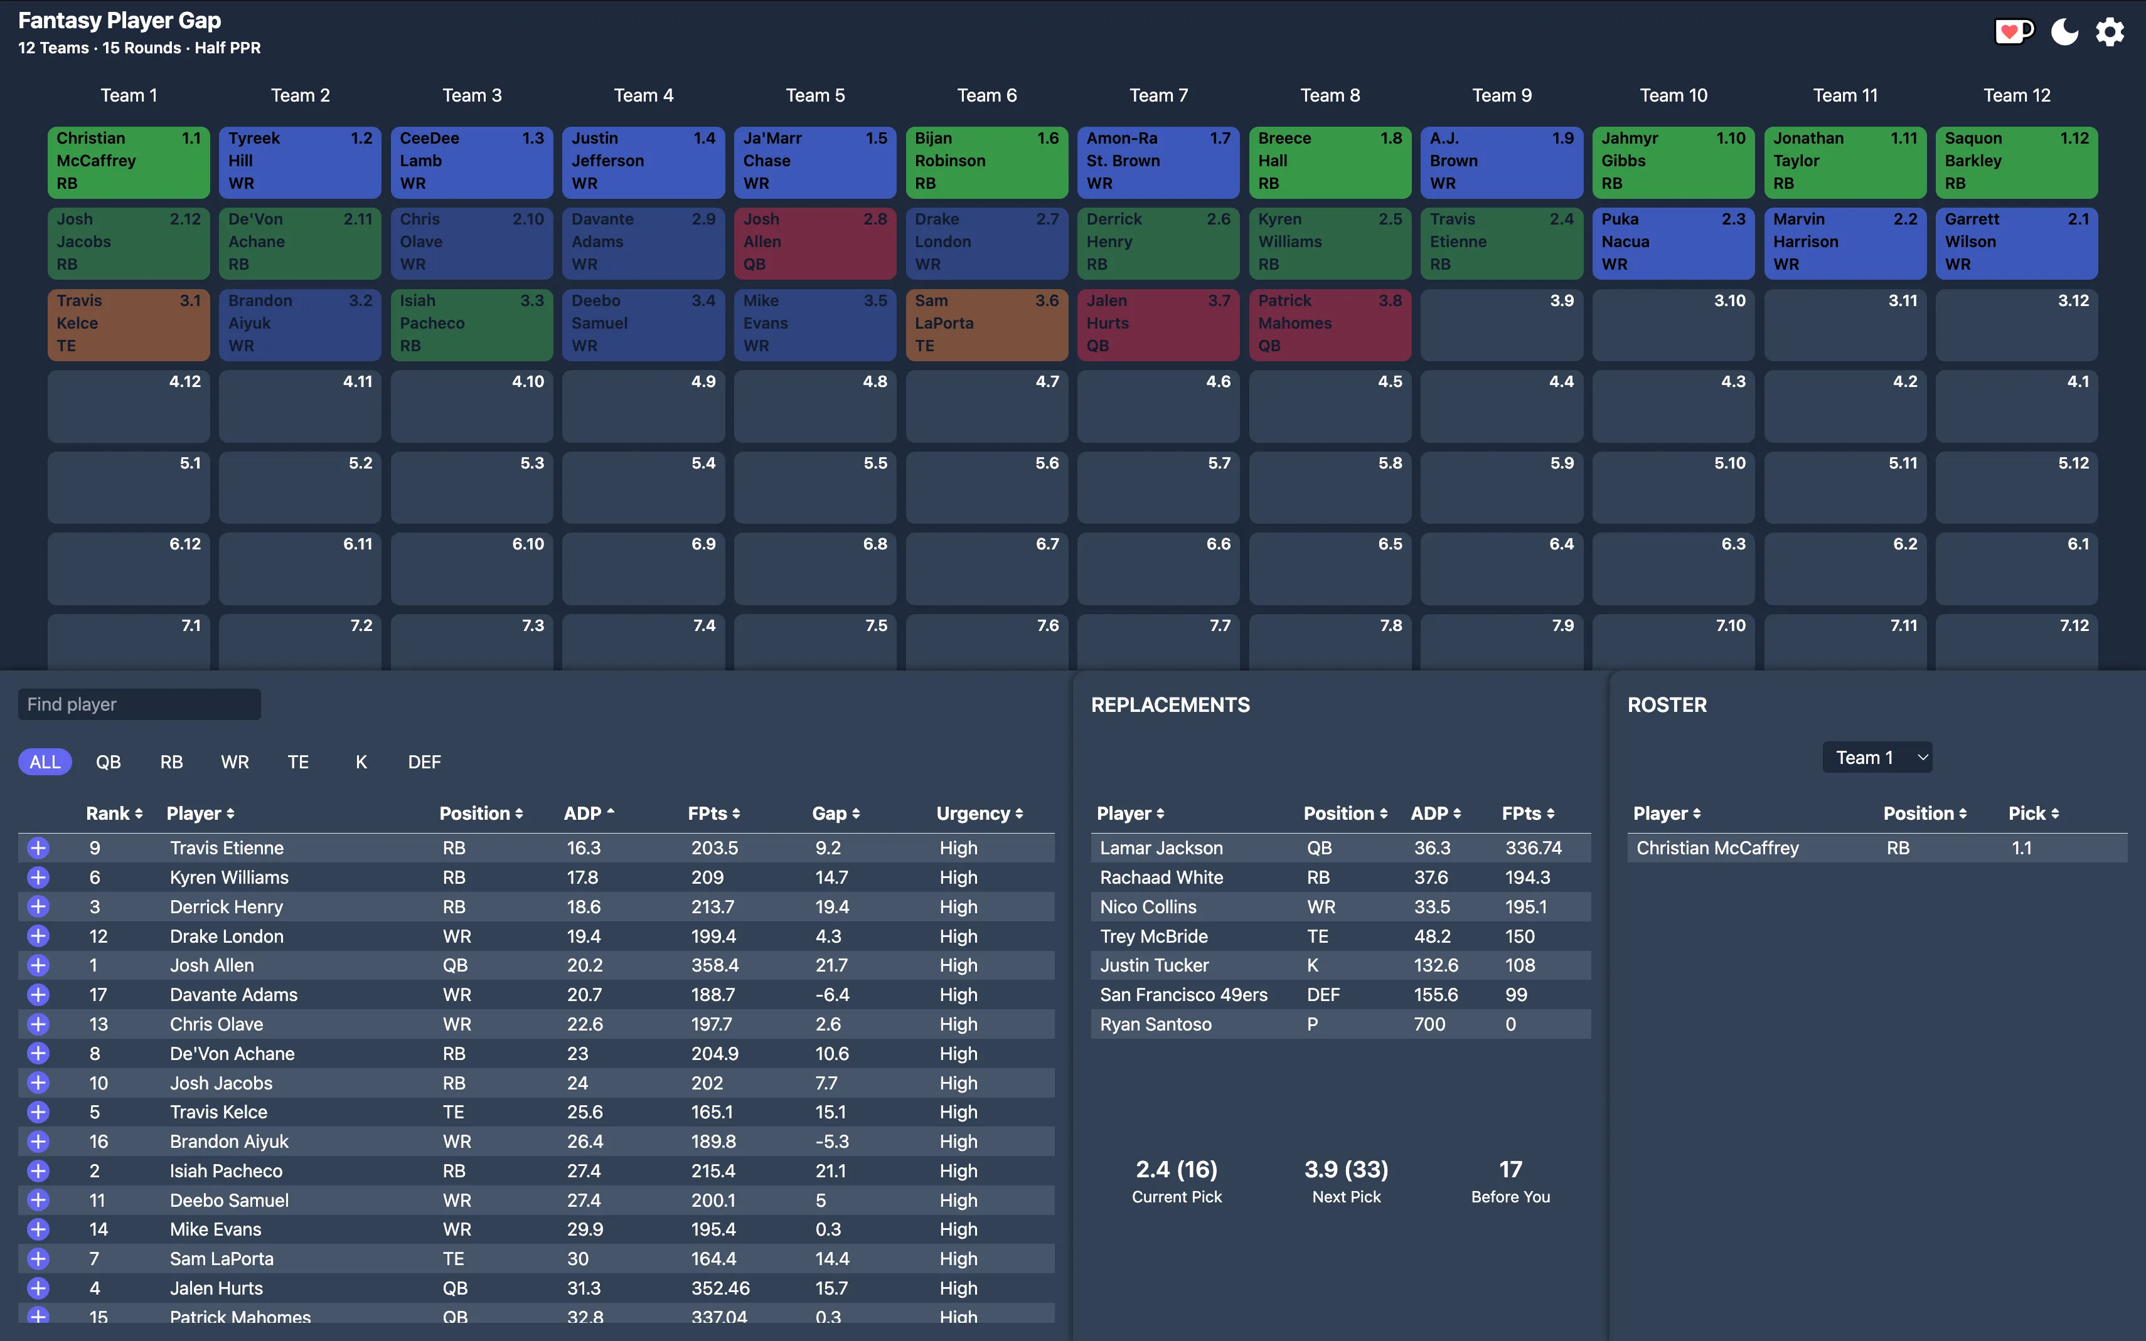The width and height of the screenshot is (2146, 1341).
Task: Select the ALL players filter
Action: point(45,761)
